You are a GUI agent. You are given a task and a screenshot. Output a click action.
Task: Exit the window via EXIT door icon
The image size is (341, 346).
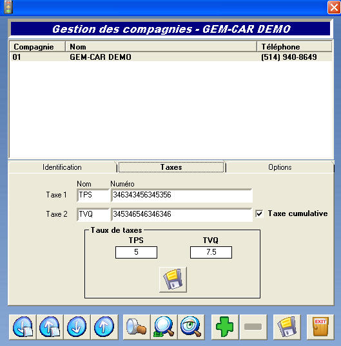click(320, 327)
